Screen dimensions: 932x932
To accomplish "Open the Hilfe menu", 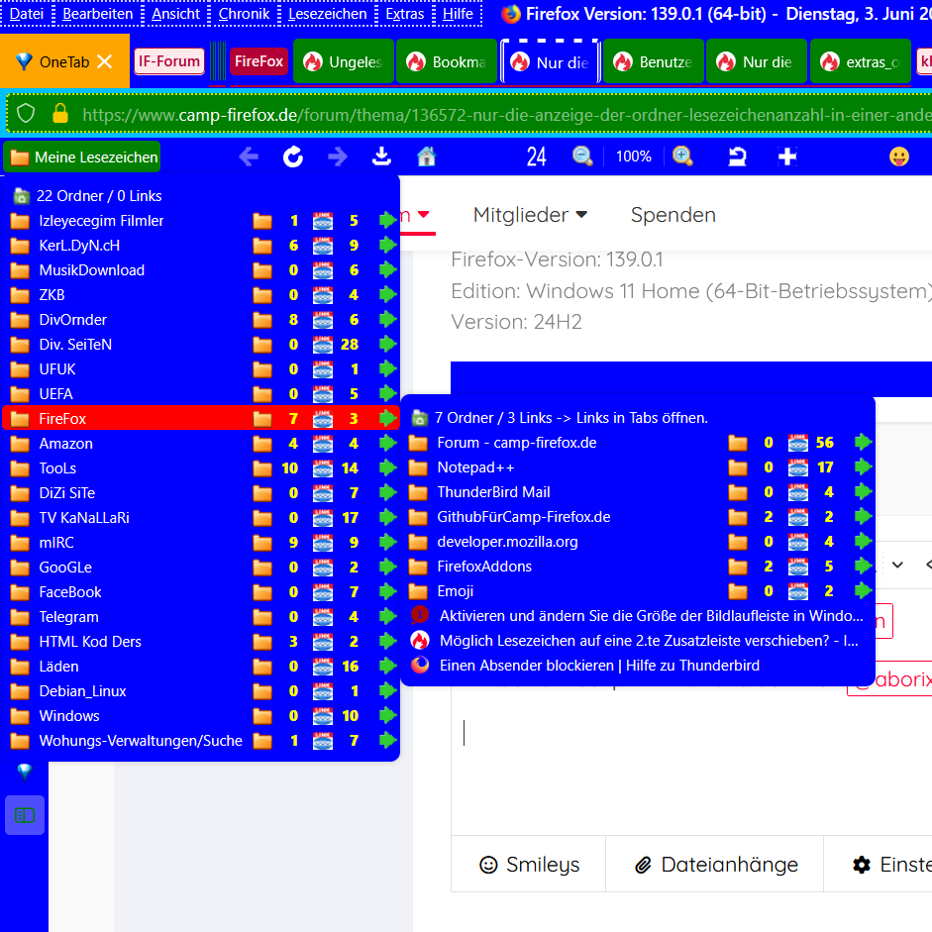I will [x=458, y=13].
